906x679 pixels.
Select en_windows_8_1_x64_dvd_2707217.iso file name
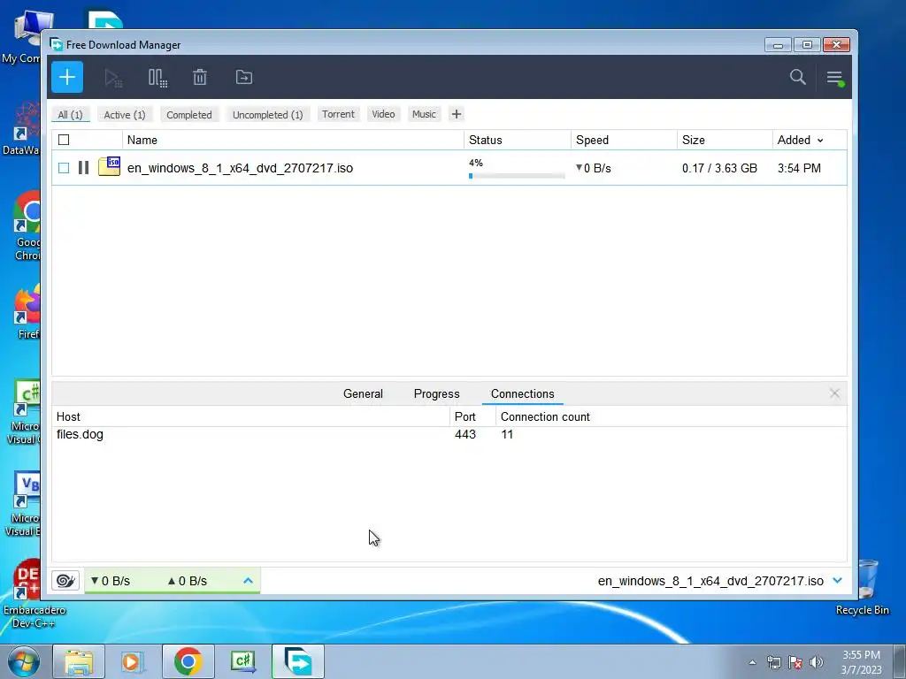click(240, 168)
